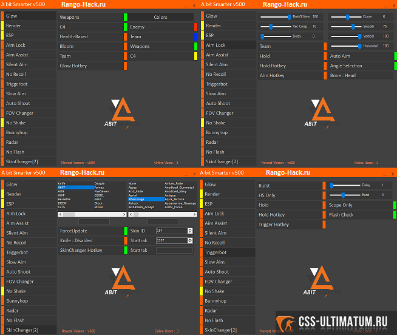Toggle Hold option in Aim Lock window

pos(292,56)
